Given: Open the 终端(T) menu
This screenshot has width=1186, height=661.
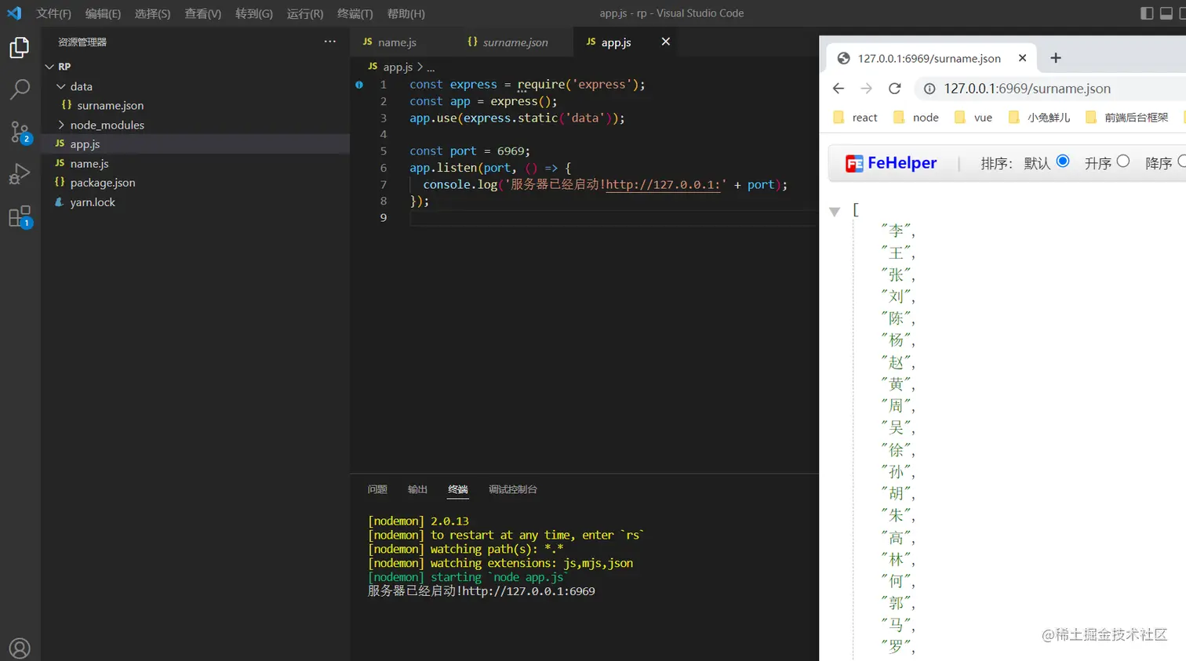Looking at the screenshot, I should pyautogui.click(x=355, y=13).
